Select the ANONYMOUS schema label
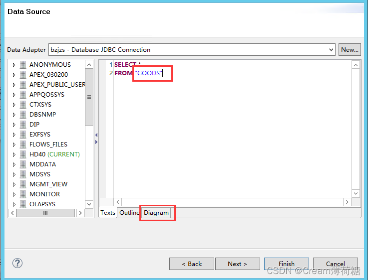Screen dimensions: 368x280 click(x=50, y=65)
